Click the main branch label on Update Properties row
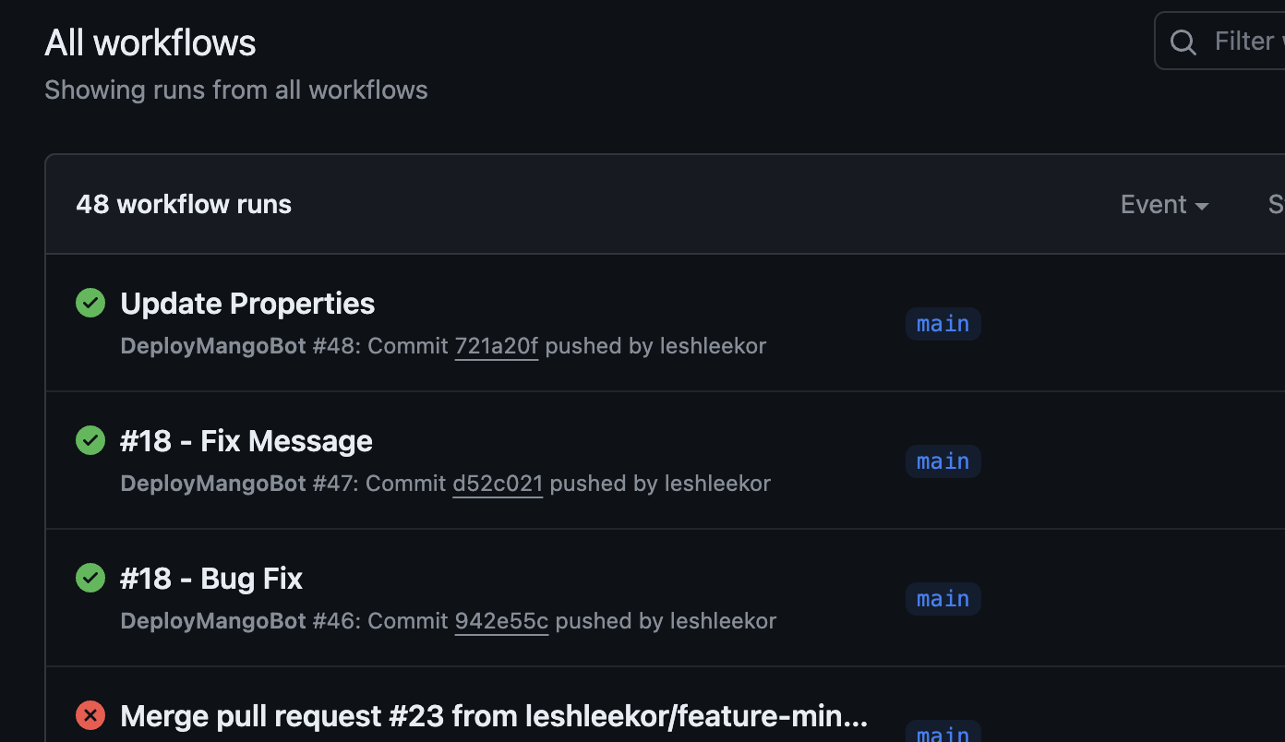The image size is (1285, 742). click(943, 324)
